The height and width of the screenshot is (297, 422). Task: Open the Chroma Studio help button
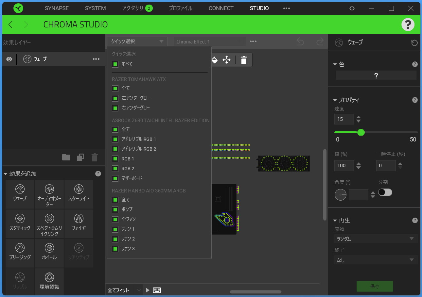408,25
